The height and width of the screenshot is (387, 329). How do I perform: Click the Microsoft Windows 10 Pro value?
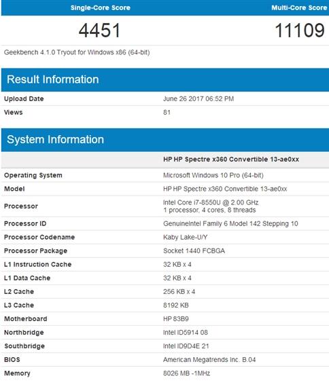pyautogui.click(x=213, y=175)
